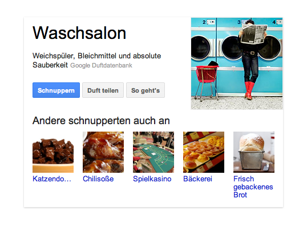The image size is (303, 234).
Task: Visit the Bäckerei link
Action: (197, 179)
